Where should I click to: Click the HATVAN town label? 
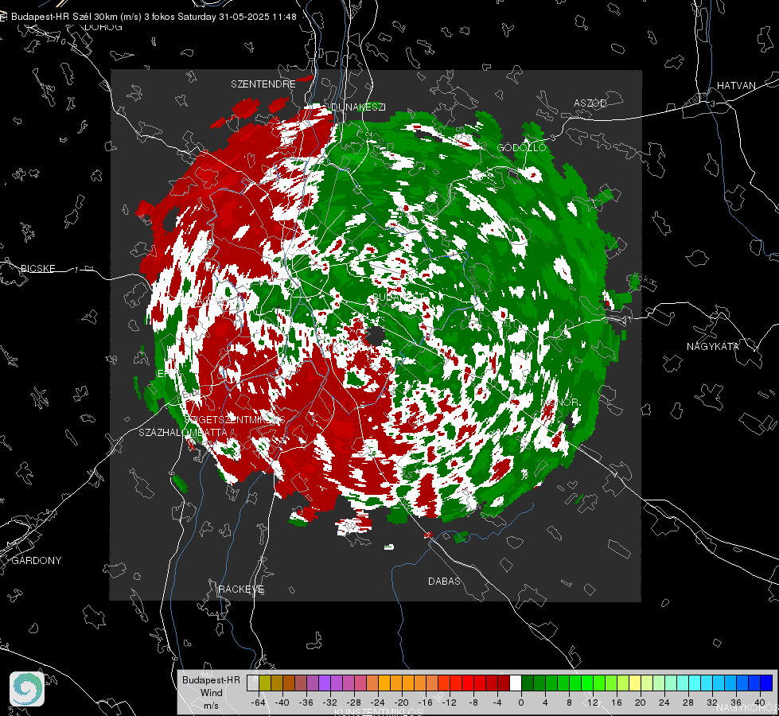pyautogui.click(x=736, y=86)
